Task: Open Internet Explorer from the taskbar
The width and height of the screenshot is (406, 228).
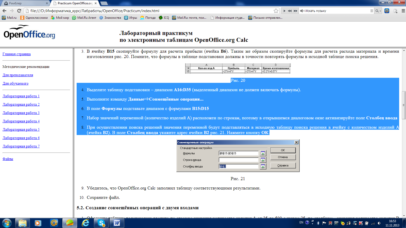Action: click(x=86, y=223)
